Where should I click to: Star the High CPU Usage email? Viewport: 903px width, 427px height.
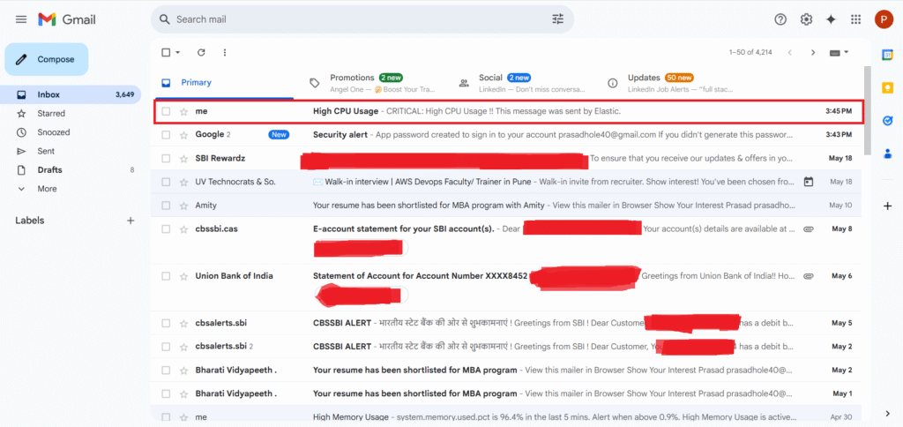(x=183, y=111)
